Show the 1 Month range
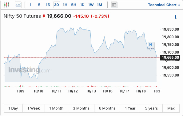The image size is (183, 116). [x=56, y=108]
